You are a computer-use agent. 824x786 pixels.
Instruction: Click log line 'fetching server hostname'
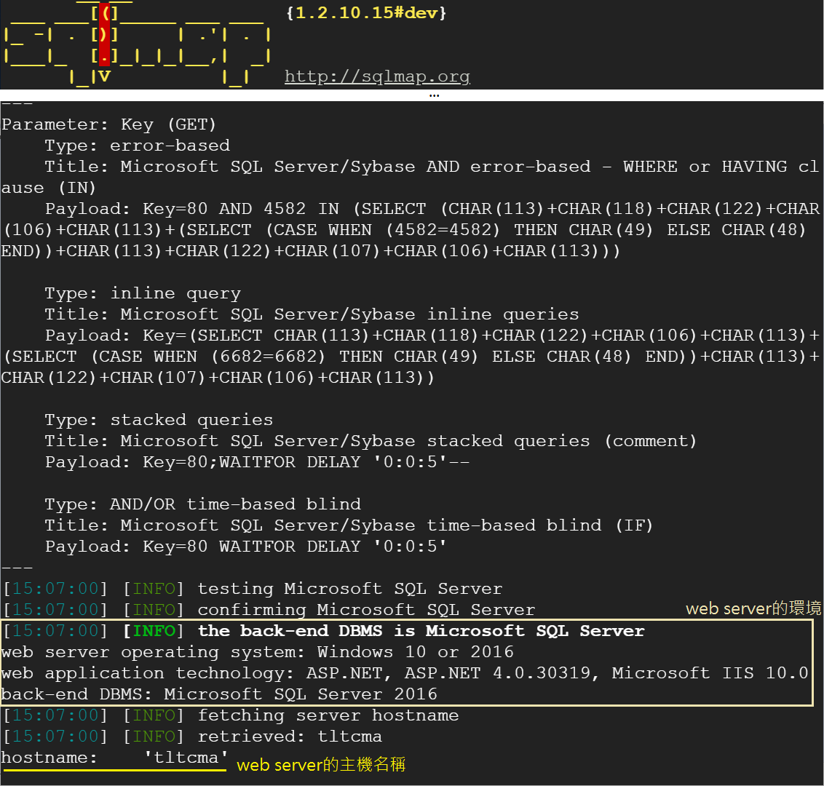(x=328, y=715)
